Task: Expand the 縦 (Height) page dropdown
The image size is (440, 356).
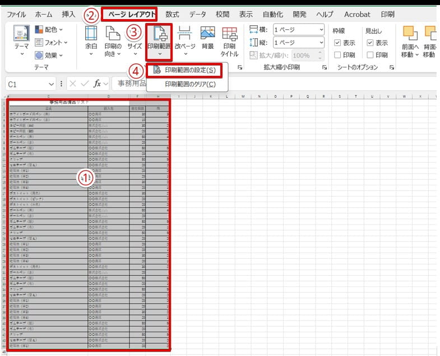Action: [298, 43]
